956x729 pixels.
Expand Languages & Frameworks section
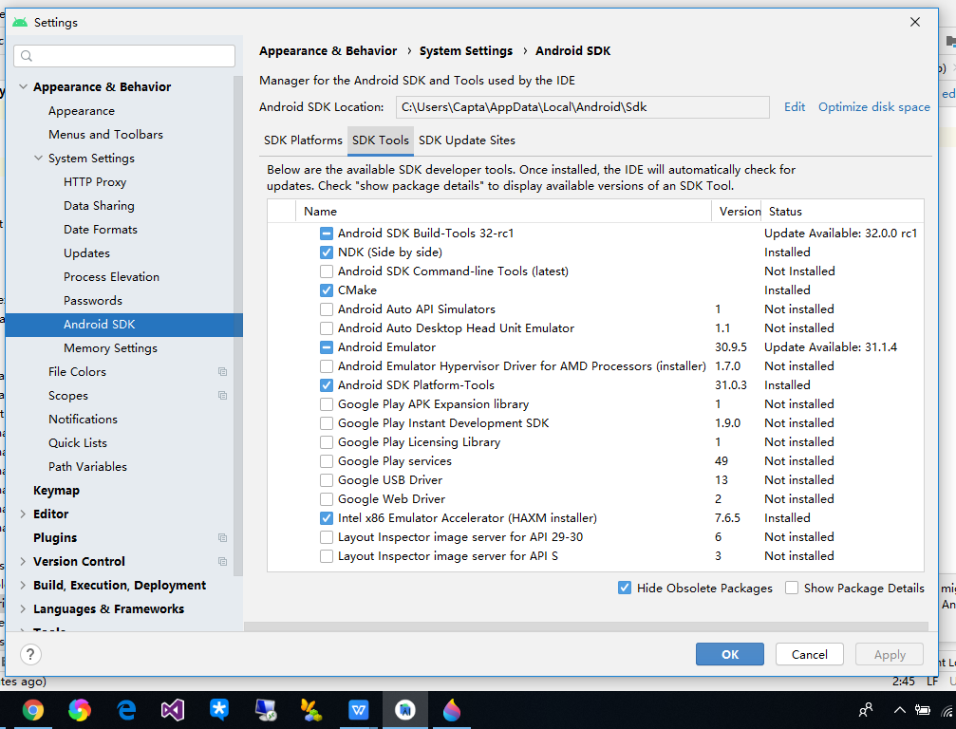[23, 609]
